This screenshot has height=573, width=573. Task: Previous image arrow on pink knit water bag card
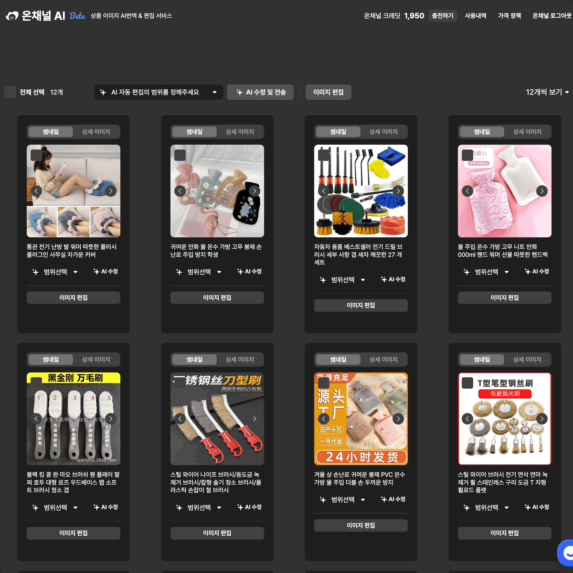point(467,191)
